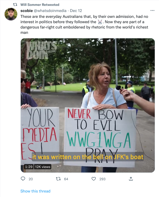Click the retweet count number 64

66,179
